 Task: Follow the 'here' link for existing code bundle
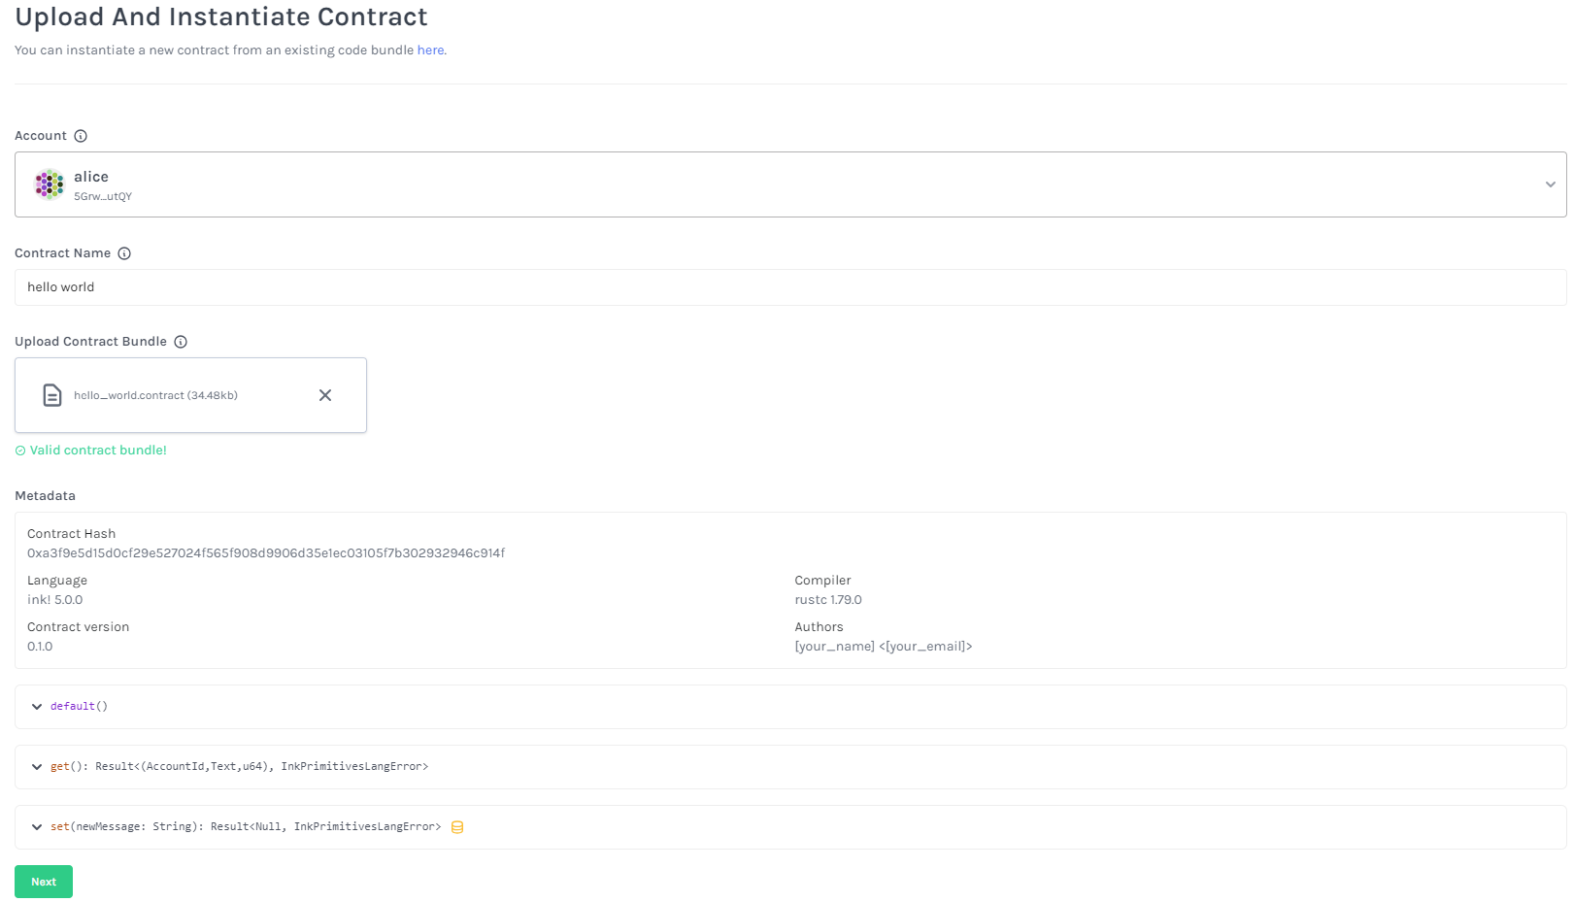[x=431, y=50]
